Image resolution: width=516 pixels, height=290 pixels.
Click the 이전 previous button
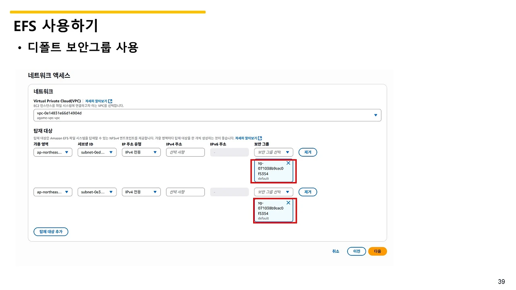pos(356,251)
